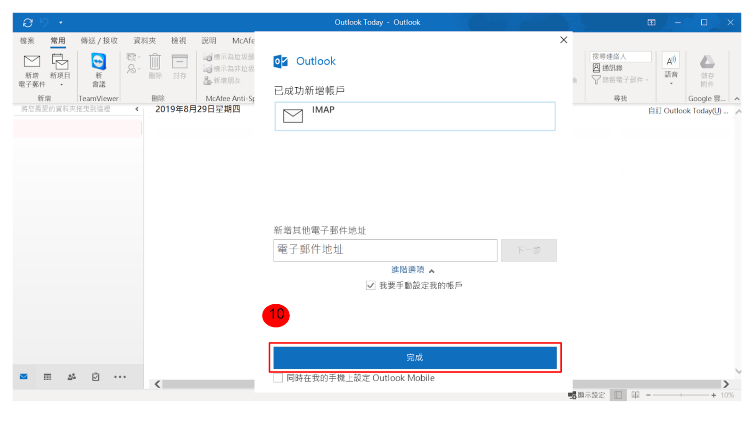Uncheck 我要手動設定我的帳戶 checkbox
The width and height of the screenshot is (754, 424).
[x=370, y=285]
